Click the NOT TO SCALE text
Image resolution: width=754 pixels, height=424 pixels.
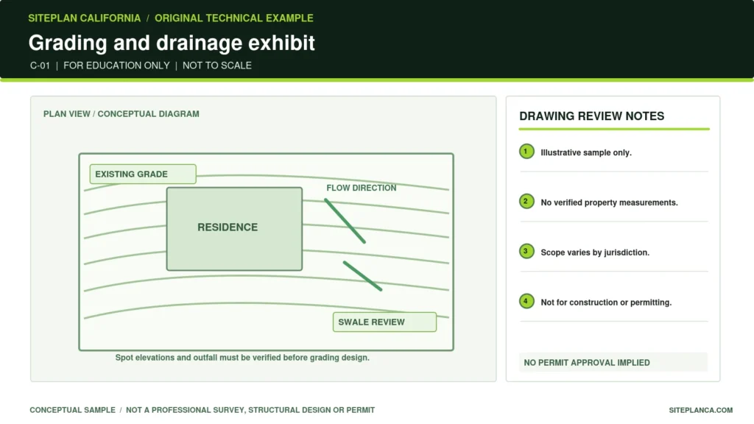(217, 66)
